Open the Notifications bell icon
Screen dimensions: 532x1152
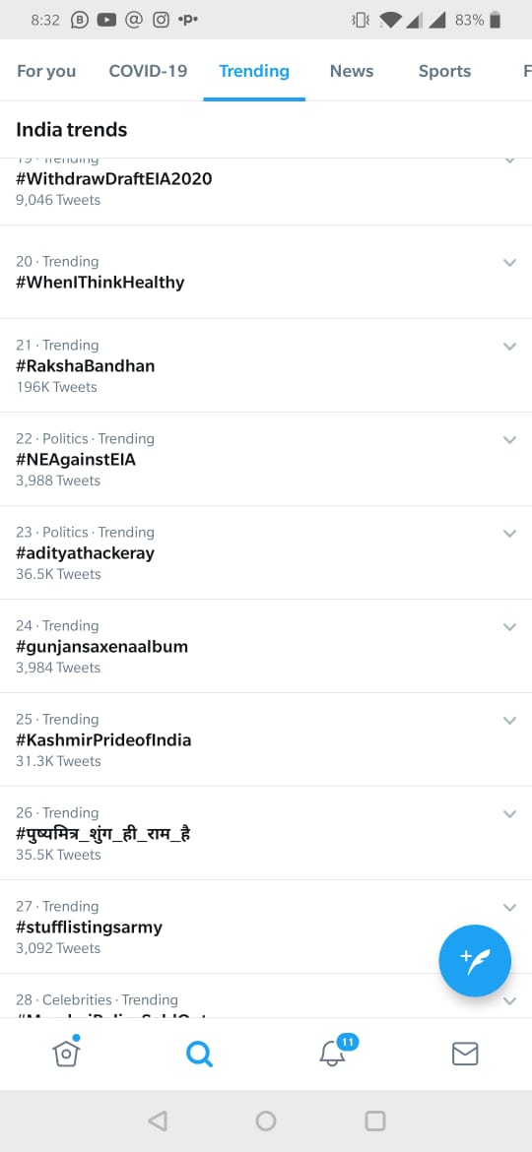332,1053
